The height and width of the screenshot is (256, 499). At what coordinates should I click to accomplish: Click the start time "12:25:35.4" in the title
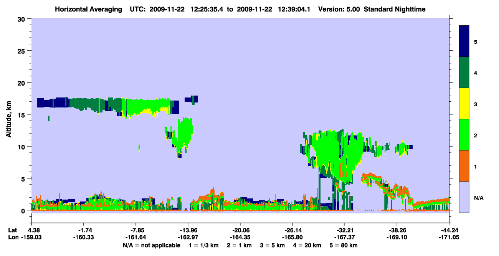coord(207,9)
